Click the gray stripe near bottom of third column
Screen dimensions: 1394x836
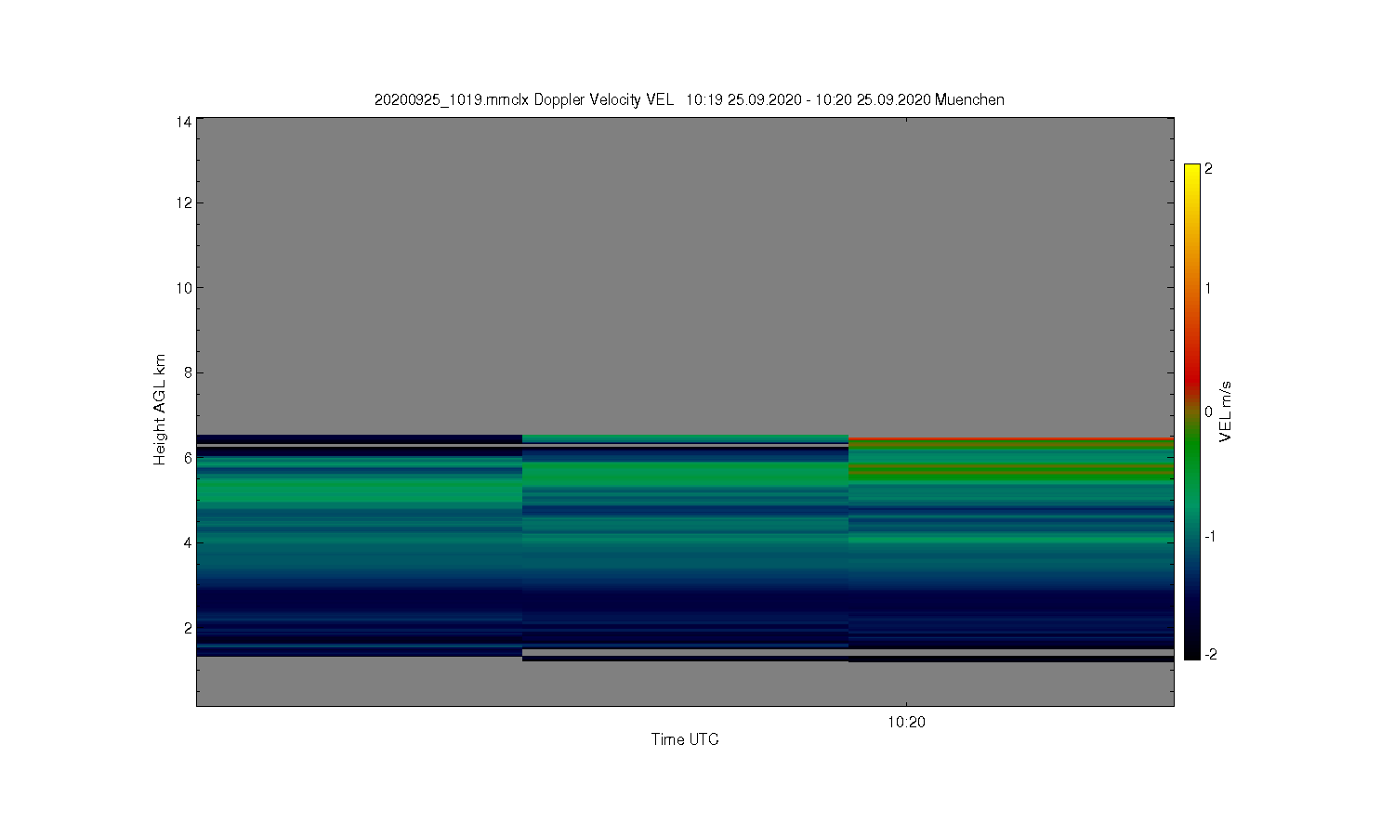[x=1011, y=652]
